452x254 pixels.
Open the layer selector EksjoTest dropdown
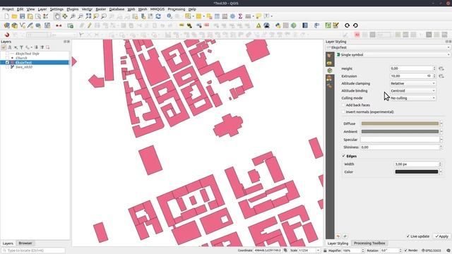388,47
